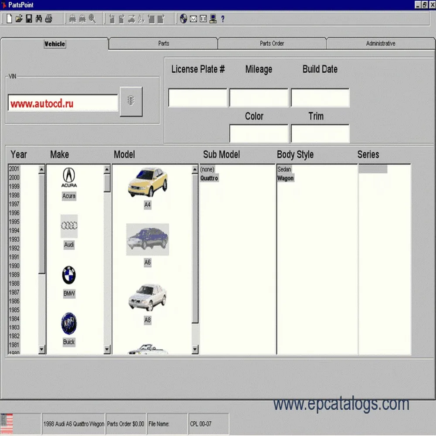Open a file with the folder icon
Screen dimensions: 436x436
click(19, 19)
